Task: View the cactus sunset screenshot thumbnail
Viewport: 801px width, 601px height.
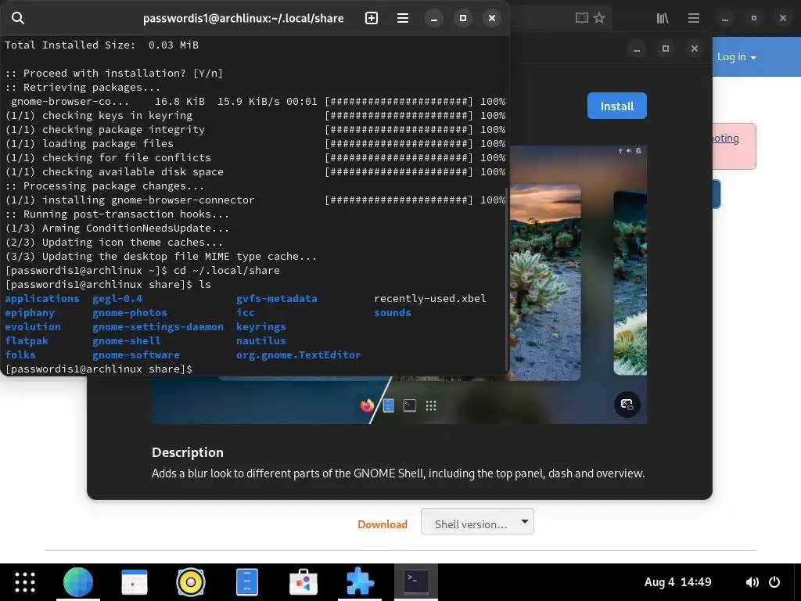Action: point(545,283)
